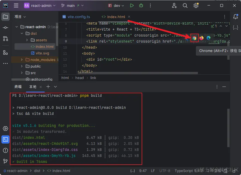Image resolution: width=241 pixels, height=175 pixels.
Task: Collapse the react-admin root folder
Action: click(x=17, y=27)
